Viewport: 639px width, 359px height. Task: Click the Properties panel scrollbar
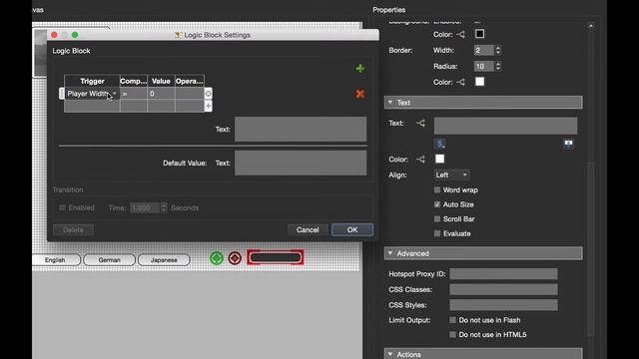[x=591, y=248]
